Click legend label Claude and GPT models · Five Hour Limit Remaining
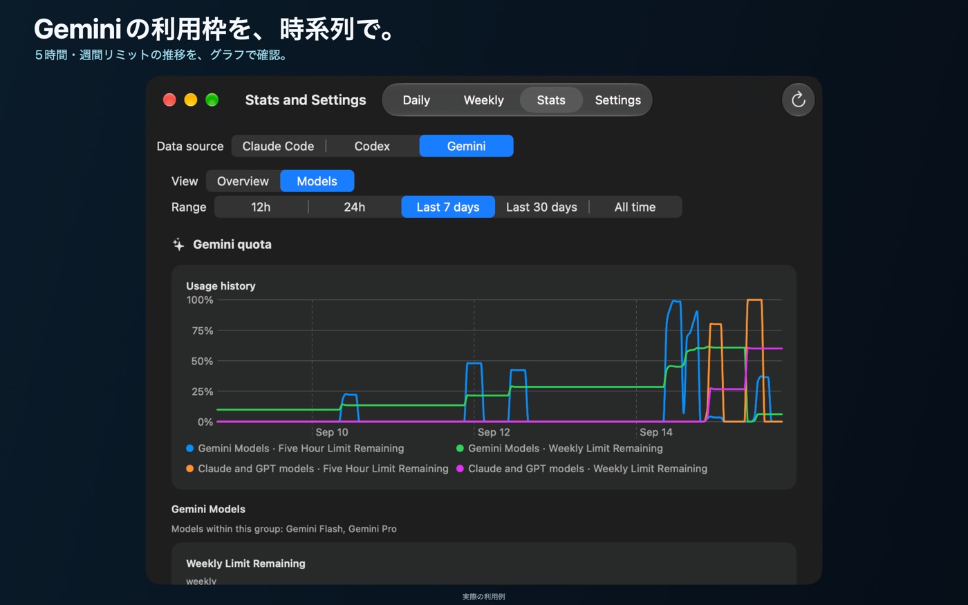968x605 pixels. 323,468
